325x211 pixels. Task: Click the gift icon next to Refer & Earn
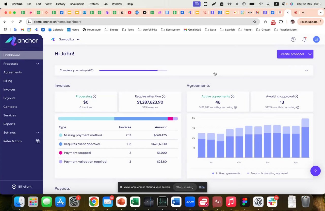(x=38, y=141)
